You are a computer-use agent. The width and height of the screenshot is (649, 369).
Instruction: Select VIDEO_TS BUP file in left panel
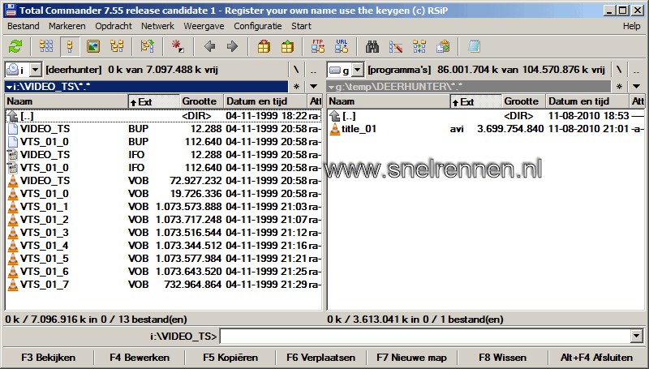click(164, 129)
